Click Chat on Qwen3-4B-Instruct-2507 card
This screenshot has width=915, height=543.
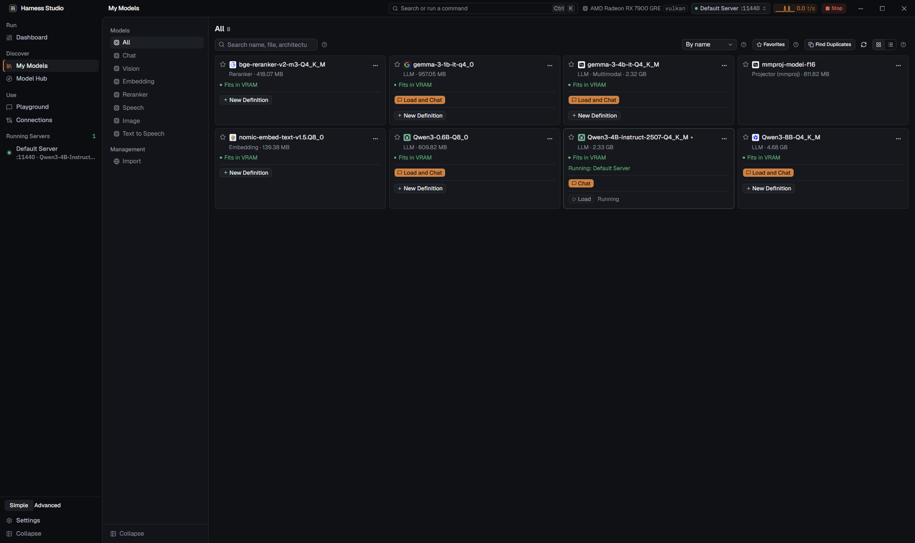coord(581,183)
